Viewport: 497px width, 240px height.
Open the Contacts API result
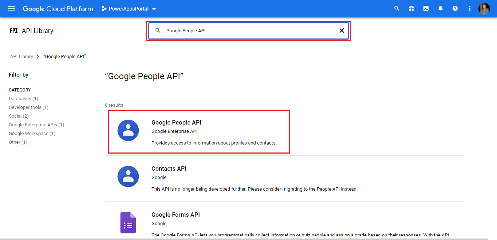pos(169,169)
